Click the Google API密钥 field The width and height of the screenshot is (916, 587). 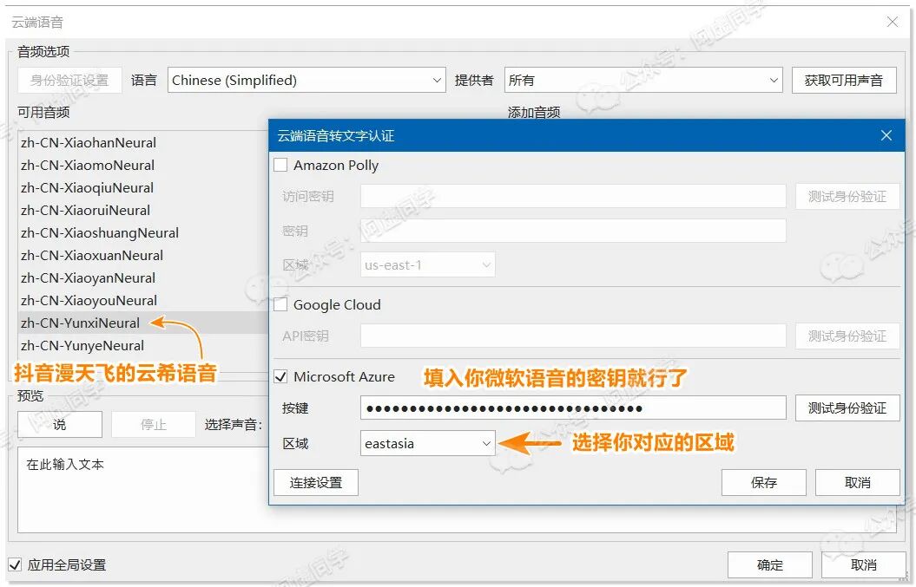573,336
